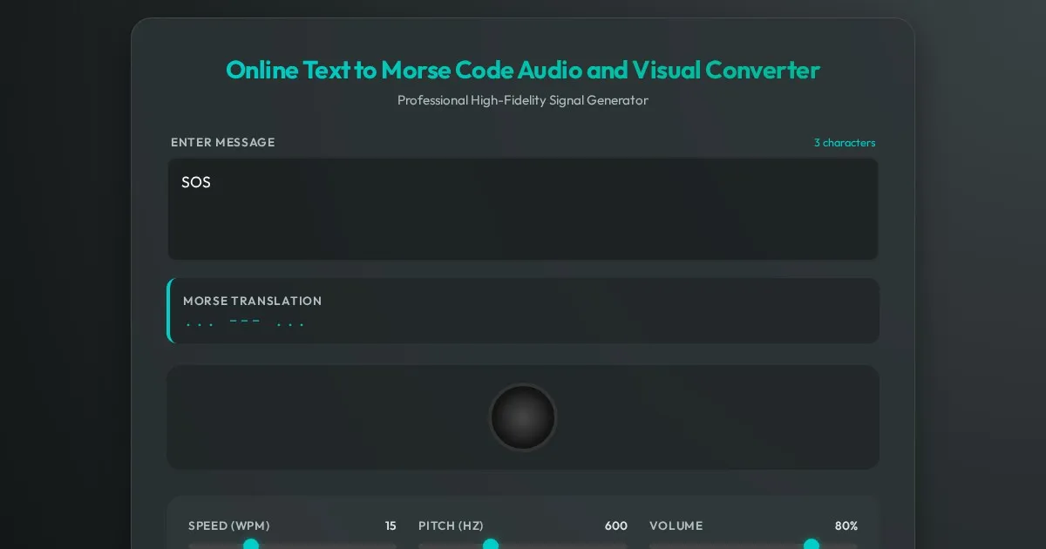Image resolution: width=1046 pixels, height=549 pixels.
Task: Click the Pitch slider handle
Action: coord(491,545)
